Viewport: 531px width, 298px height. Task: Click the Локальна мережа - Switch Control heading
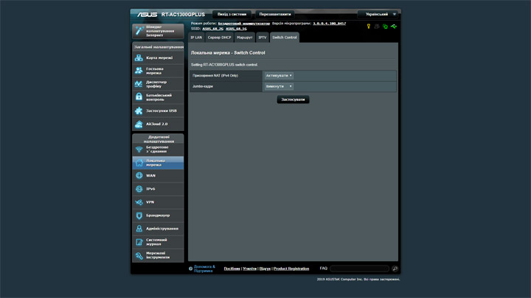(x=228, y=53)
